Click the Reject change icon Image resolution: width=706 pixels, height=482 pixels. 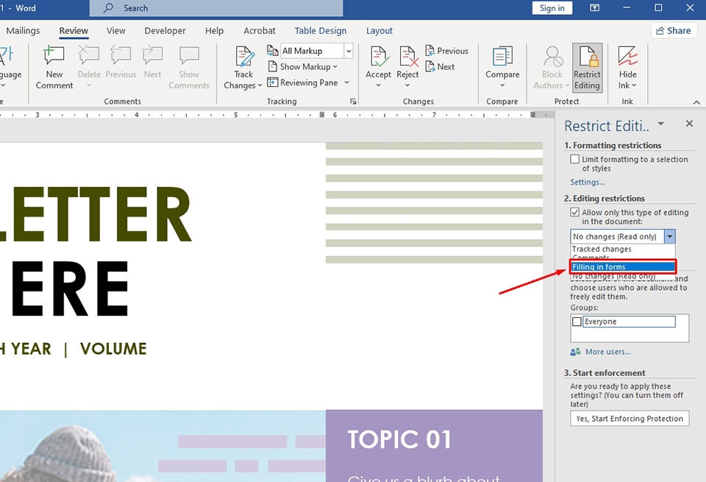407,59
